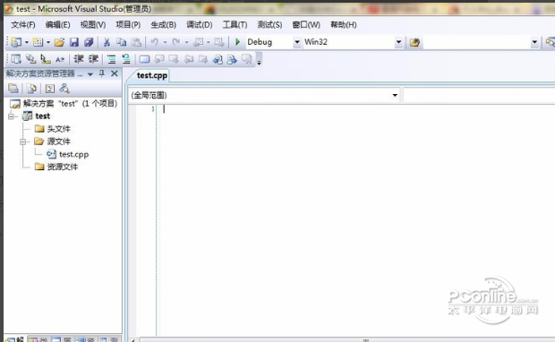Click the Undo arrow icon
555x342 pixels.
(154, 42)
